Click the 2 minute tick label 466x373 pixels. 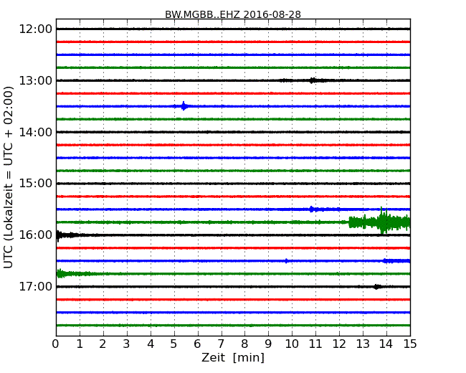pyautogui.click(x=103, y=344)
